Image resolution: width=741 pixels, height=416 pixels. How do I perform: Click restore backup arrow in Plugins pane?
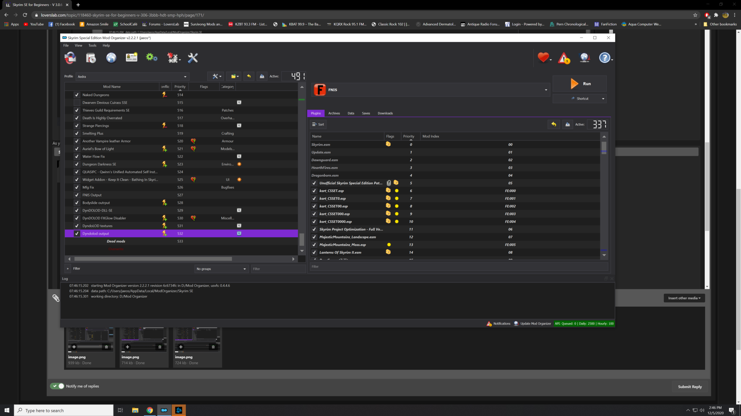pyautogui.click(x=554, y=124)
